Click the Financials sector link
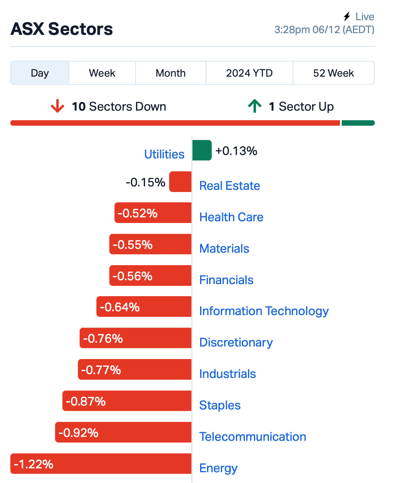This screenshot has height=483, width=414. coord(226,280)
